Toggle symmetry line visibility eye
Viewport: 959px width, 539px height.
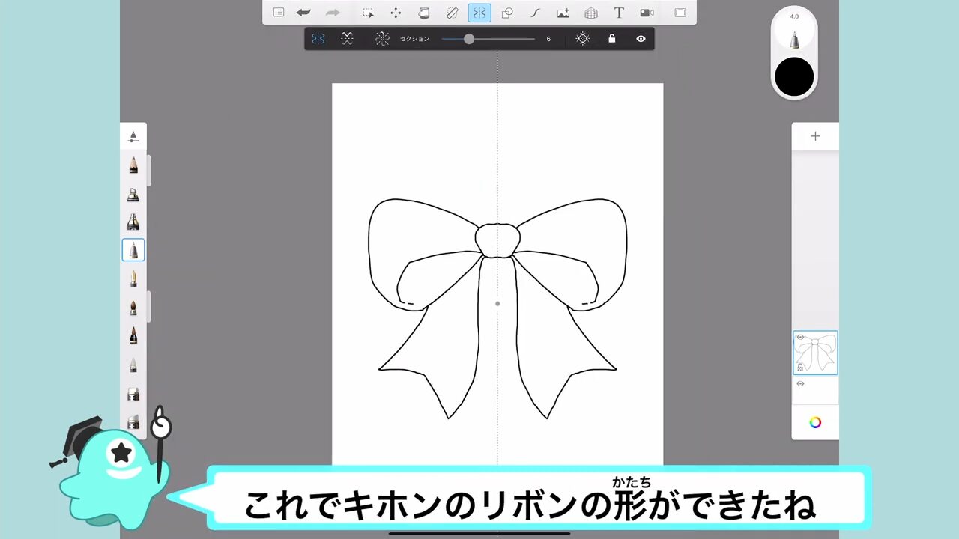pyautogui.click(x=641, y=39)
